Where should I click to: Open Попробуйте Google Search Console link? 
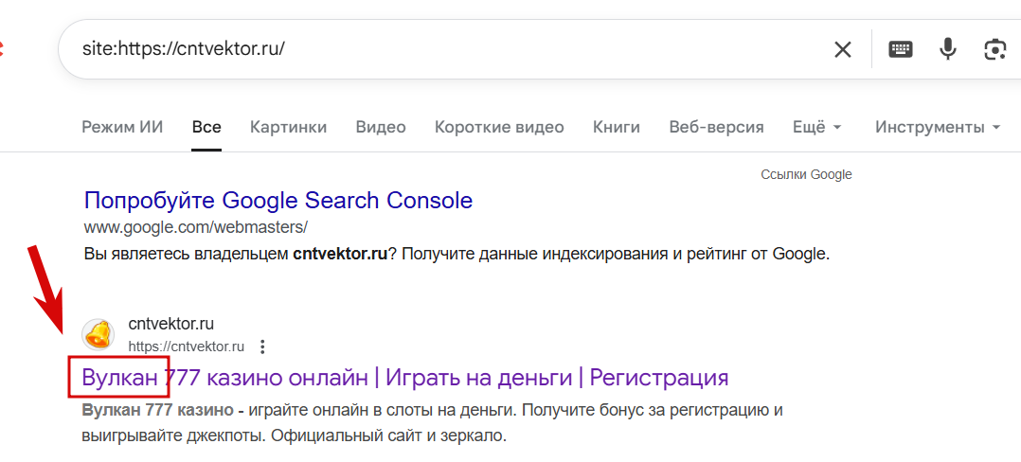click(278, 201)
